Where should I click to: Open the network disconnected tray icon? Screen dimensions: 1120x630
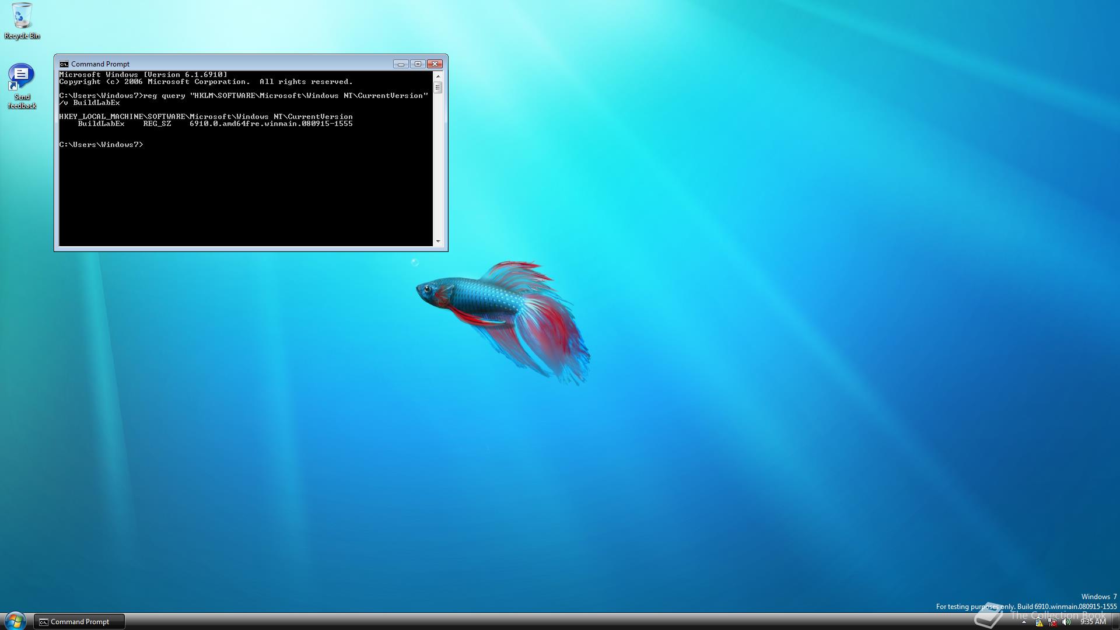(x=1053, y=622)
